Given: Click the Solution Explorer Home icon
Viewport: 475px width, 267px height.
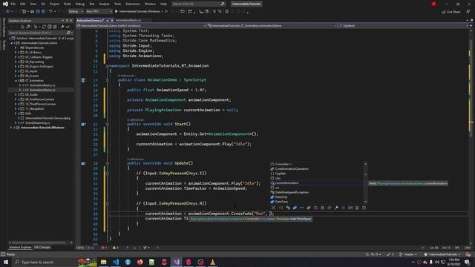Looking at the screenshot, I should [x=22, y=27].
